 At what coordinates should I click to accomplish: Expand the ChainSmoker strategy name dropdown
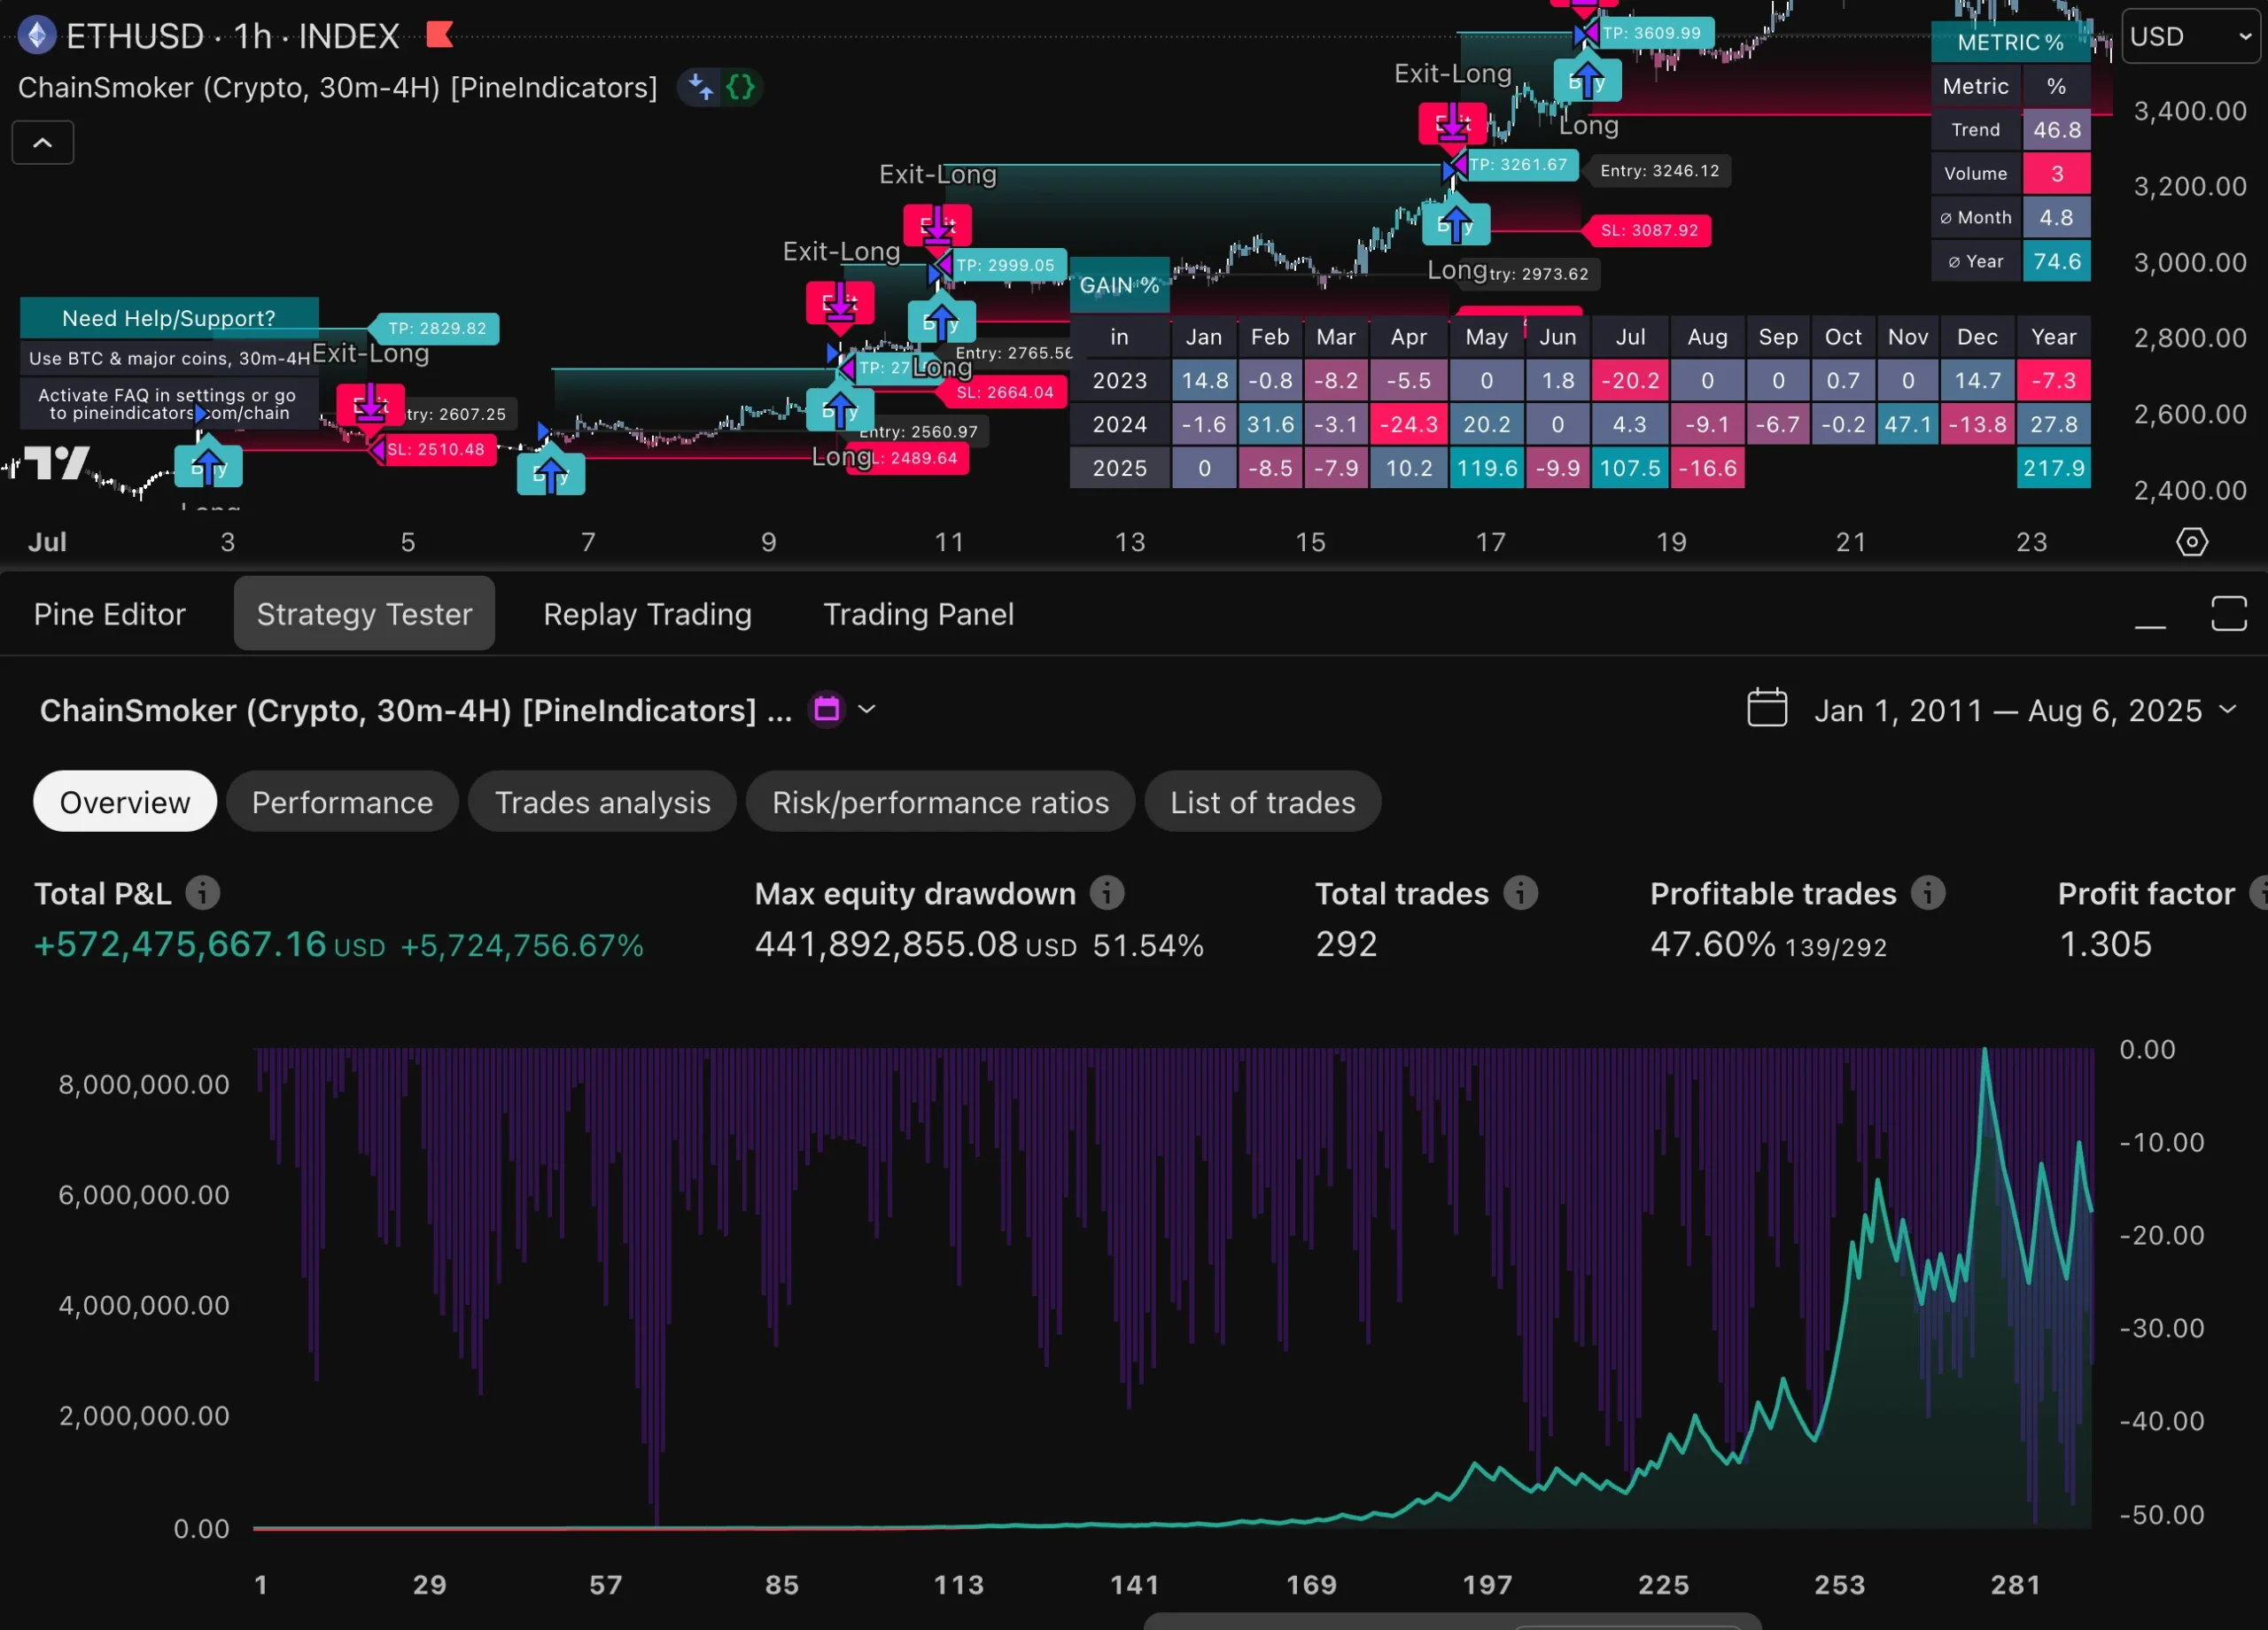click(867, 709)
